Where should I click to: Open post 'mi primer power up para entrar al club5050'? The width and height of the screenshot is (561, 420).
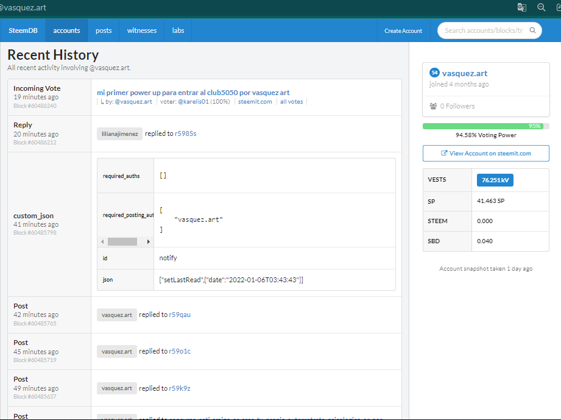(x=193, y=93)
